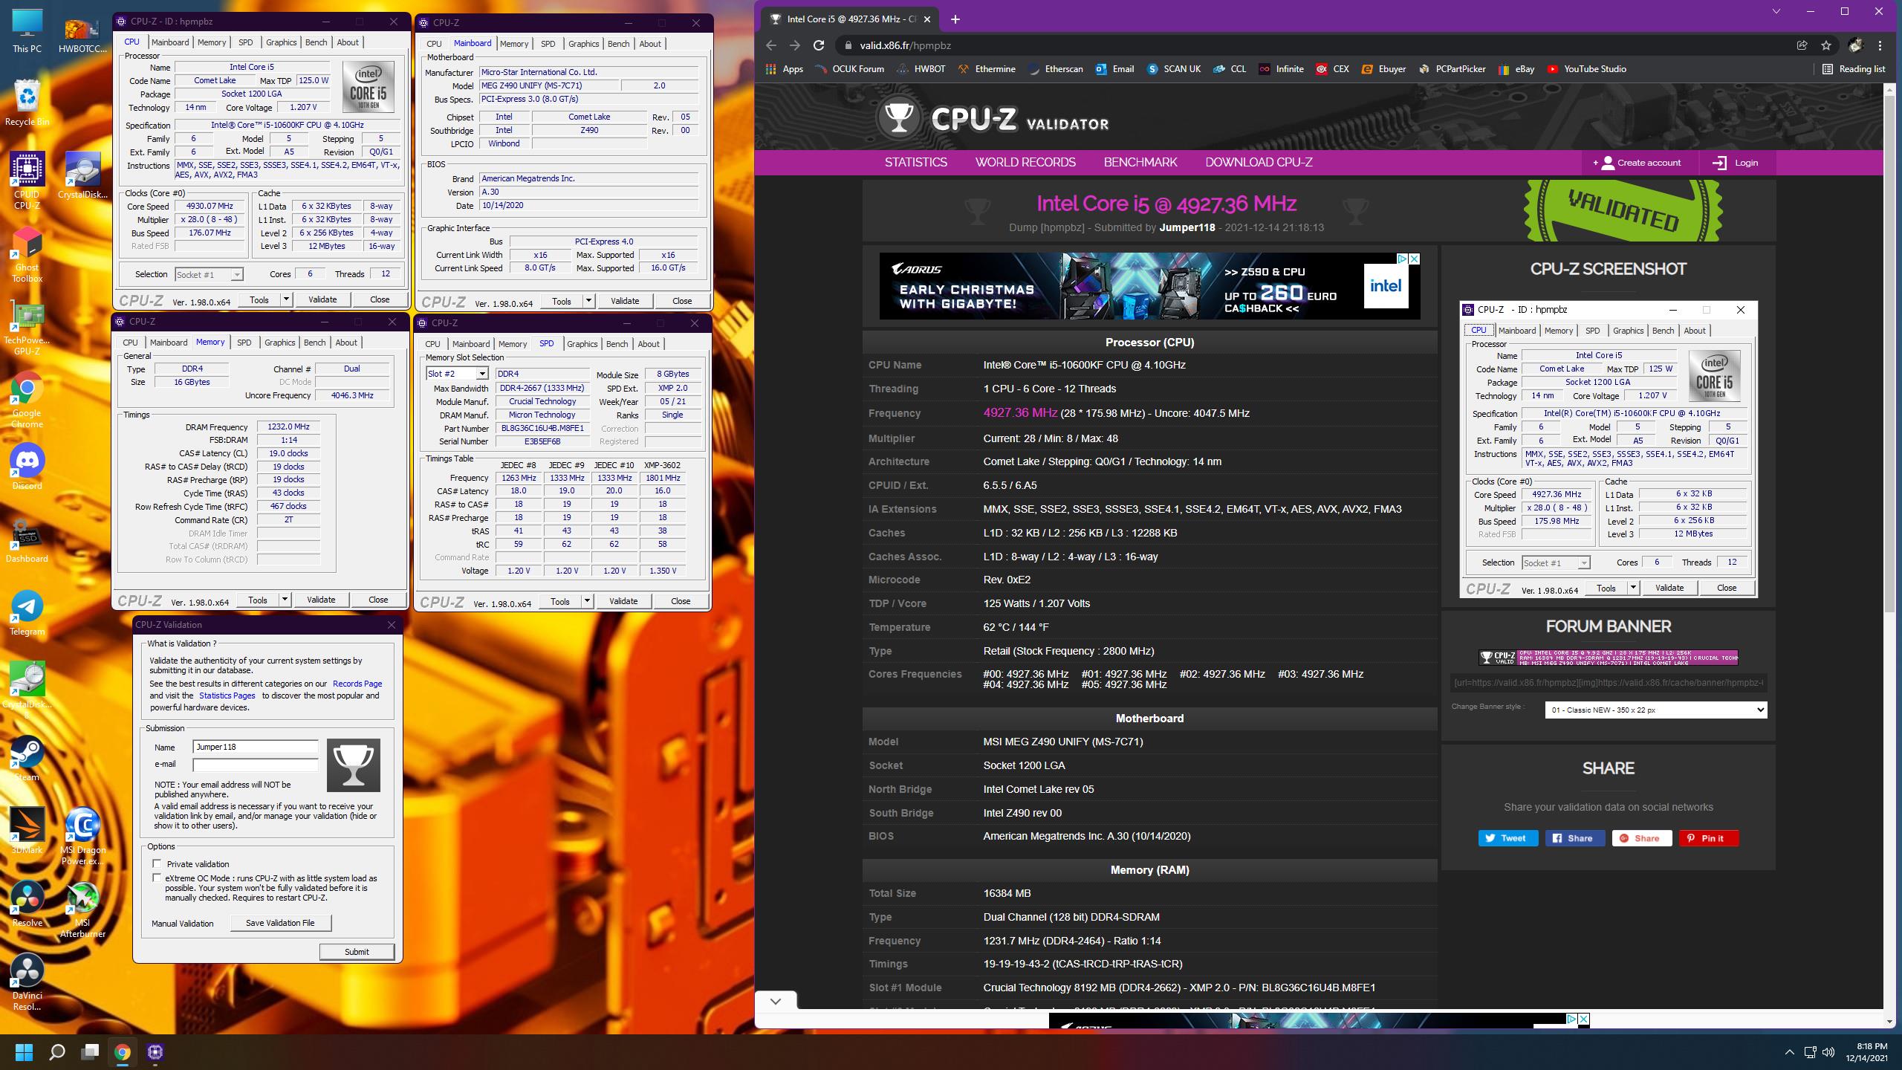Open Google Chrome desktop shortcut
Screen dimensions: 1902x1070
click(x=27, y=401)
